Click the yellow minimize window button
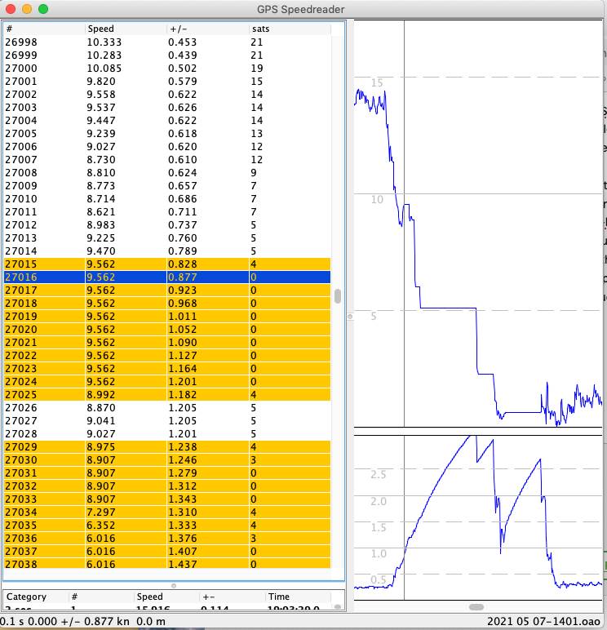 pos(27,9)
